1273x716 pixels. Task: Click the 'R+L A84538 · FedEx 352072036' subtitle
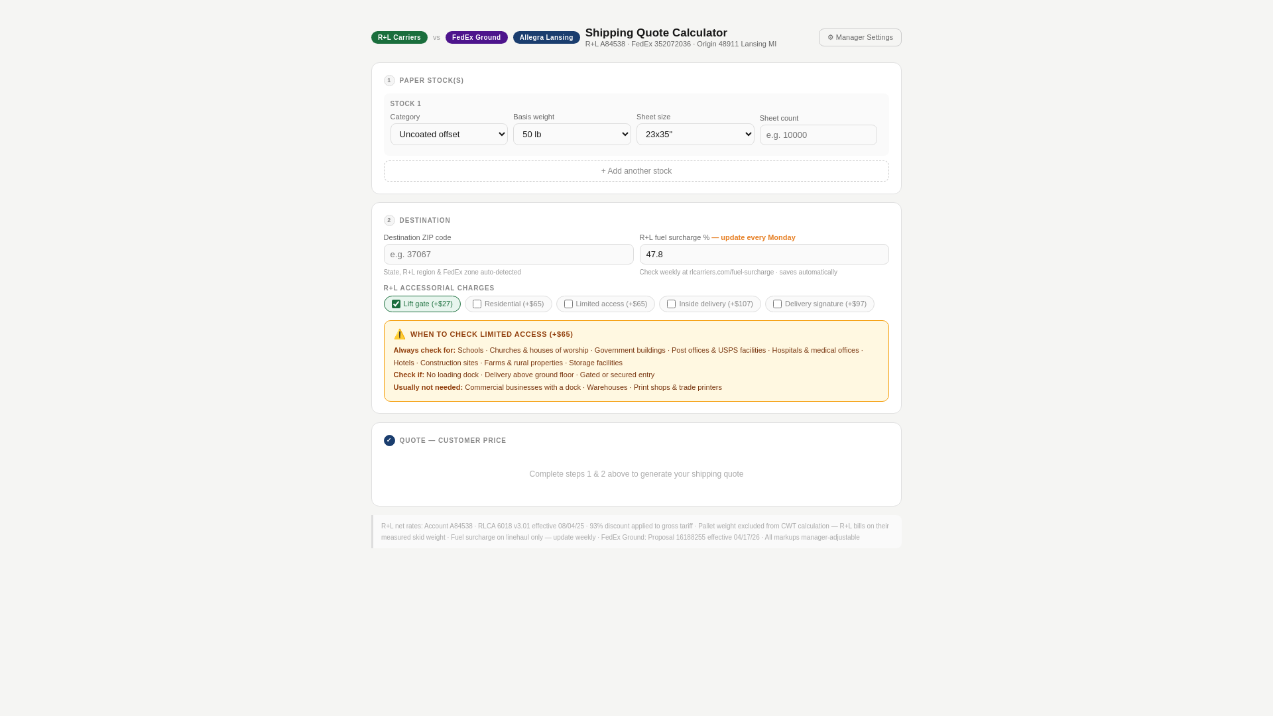[681, 44]
